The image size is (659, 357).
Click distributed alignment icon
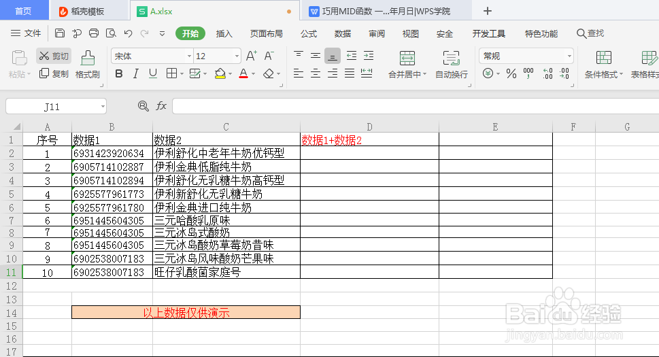pyautogui.click(x=367, y=74)
